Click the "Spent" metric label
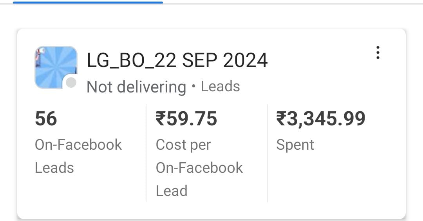The width and height of the screenshot is (423, 221). tap(295, 145)
